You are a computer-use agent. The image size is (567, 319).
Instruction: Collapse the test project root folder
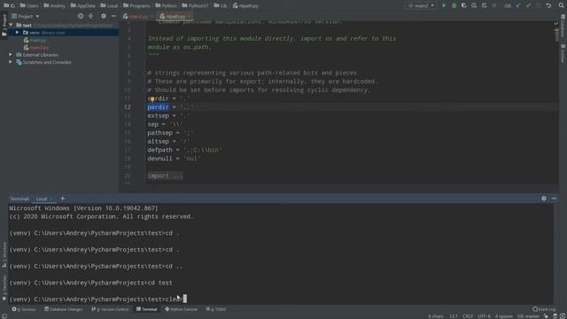[11, 25]
